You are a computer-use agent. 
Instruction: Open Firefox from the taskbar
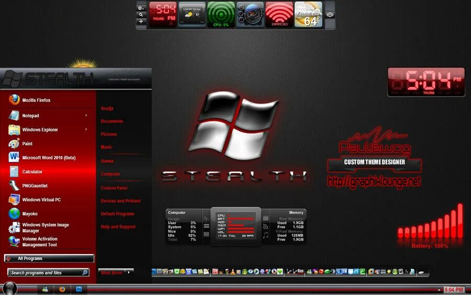coord(62,289)
